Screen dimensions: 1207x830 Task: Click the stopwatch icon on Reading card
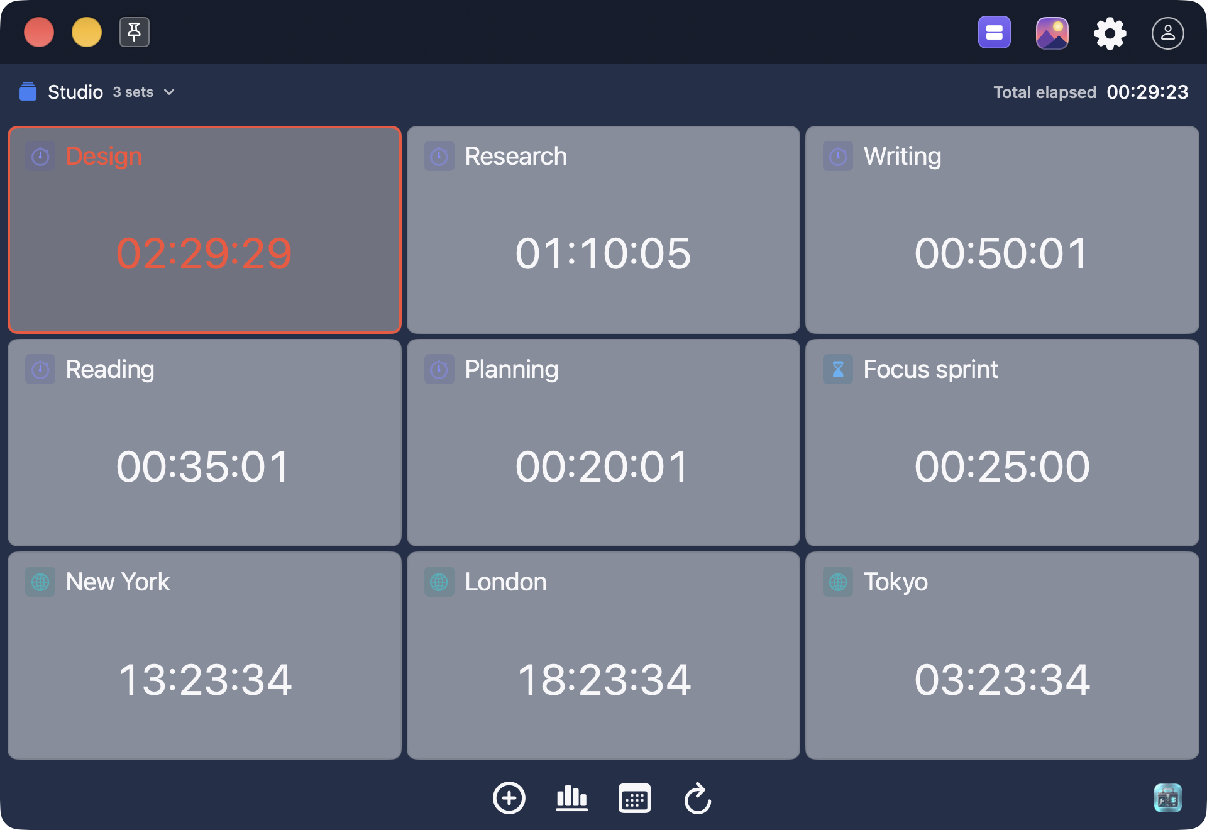pyautogui.click(x=40, y=369)
